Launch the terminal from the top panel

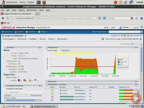39,2
